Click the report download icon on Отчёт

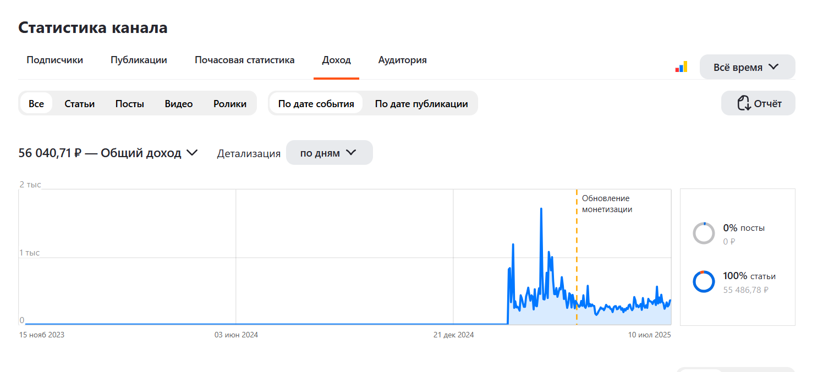tap(744, 103)
